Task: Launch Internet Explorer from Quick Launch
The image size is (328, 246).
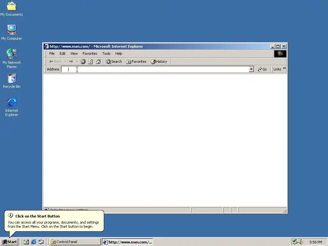Action: pos(34,242)
